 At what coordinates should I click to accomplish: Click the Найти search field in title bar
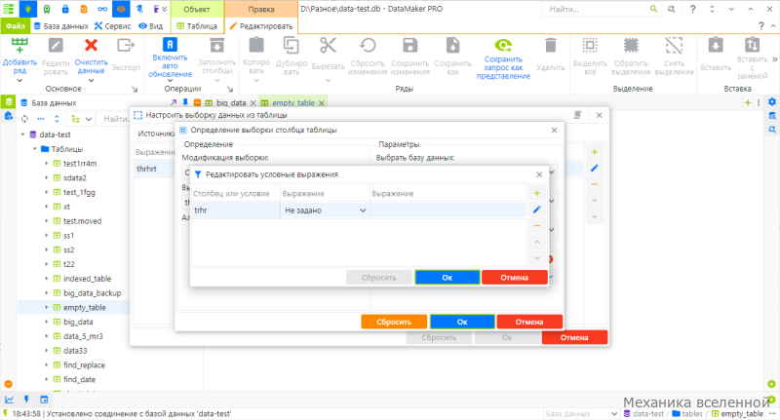click(597, 9)
